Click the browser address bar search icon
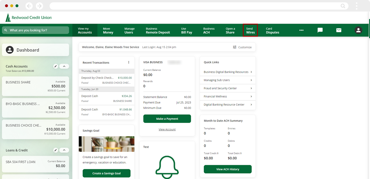370x179 pixels. [343, 6]
